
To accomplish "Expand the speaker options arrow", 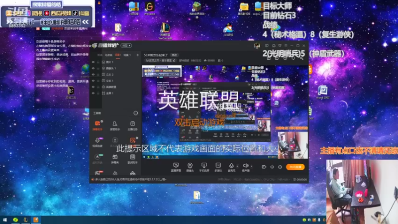I will point(252,166).
